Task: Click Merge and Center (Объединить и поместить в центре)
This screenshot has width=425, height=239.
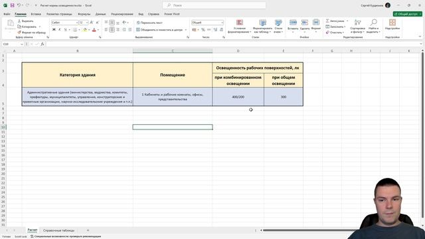Action: point(159,30)
